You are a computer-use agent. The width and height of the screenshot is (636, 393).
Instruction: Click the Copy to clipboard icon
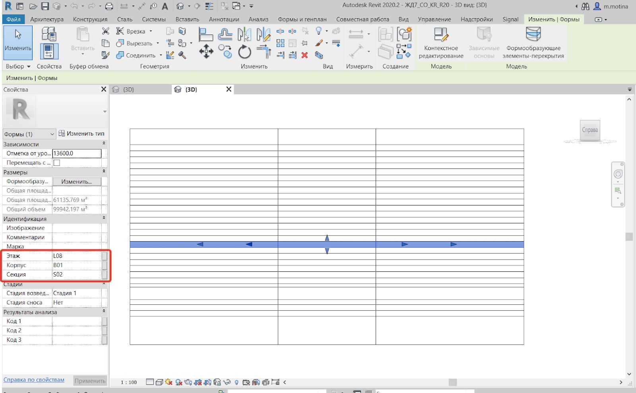(x=105, y=43)
